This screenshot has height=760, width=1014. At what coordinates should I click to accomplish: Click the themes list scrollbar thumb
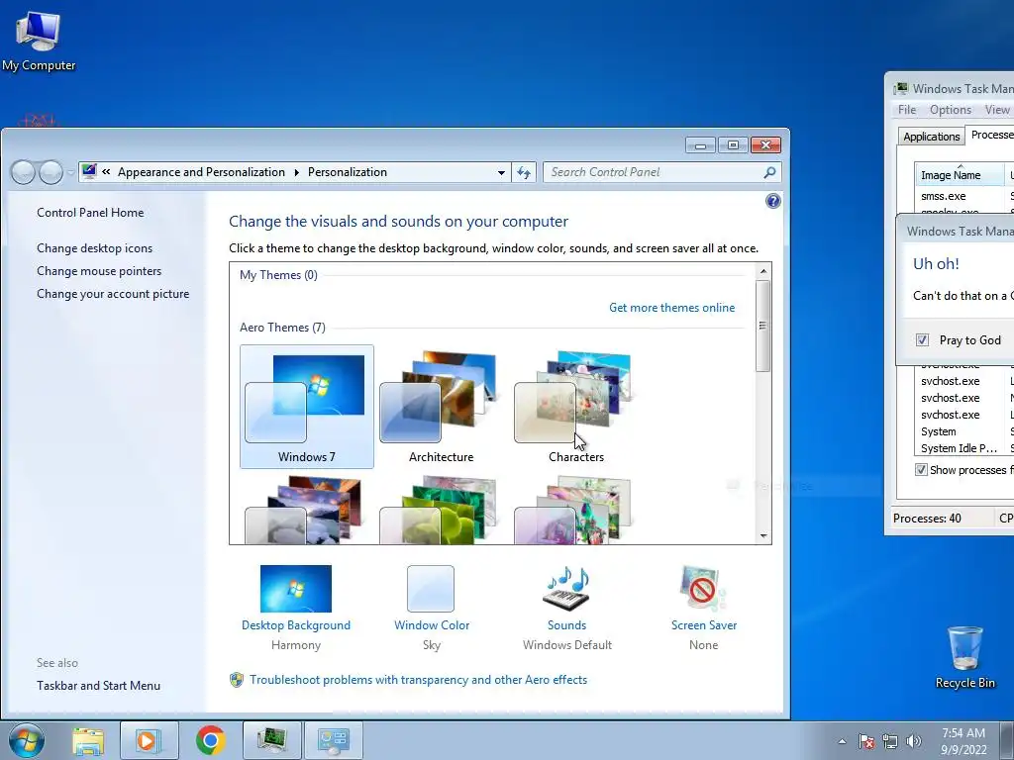point(763,326)
